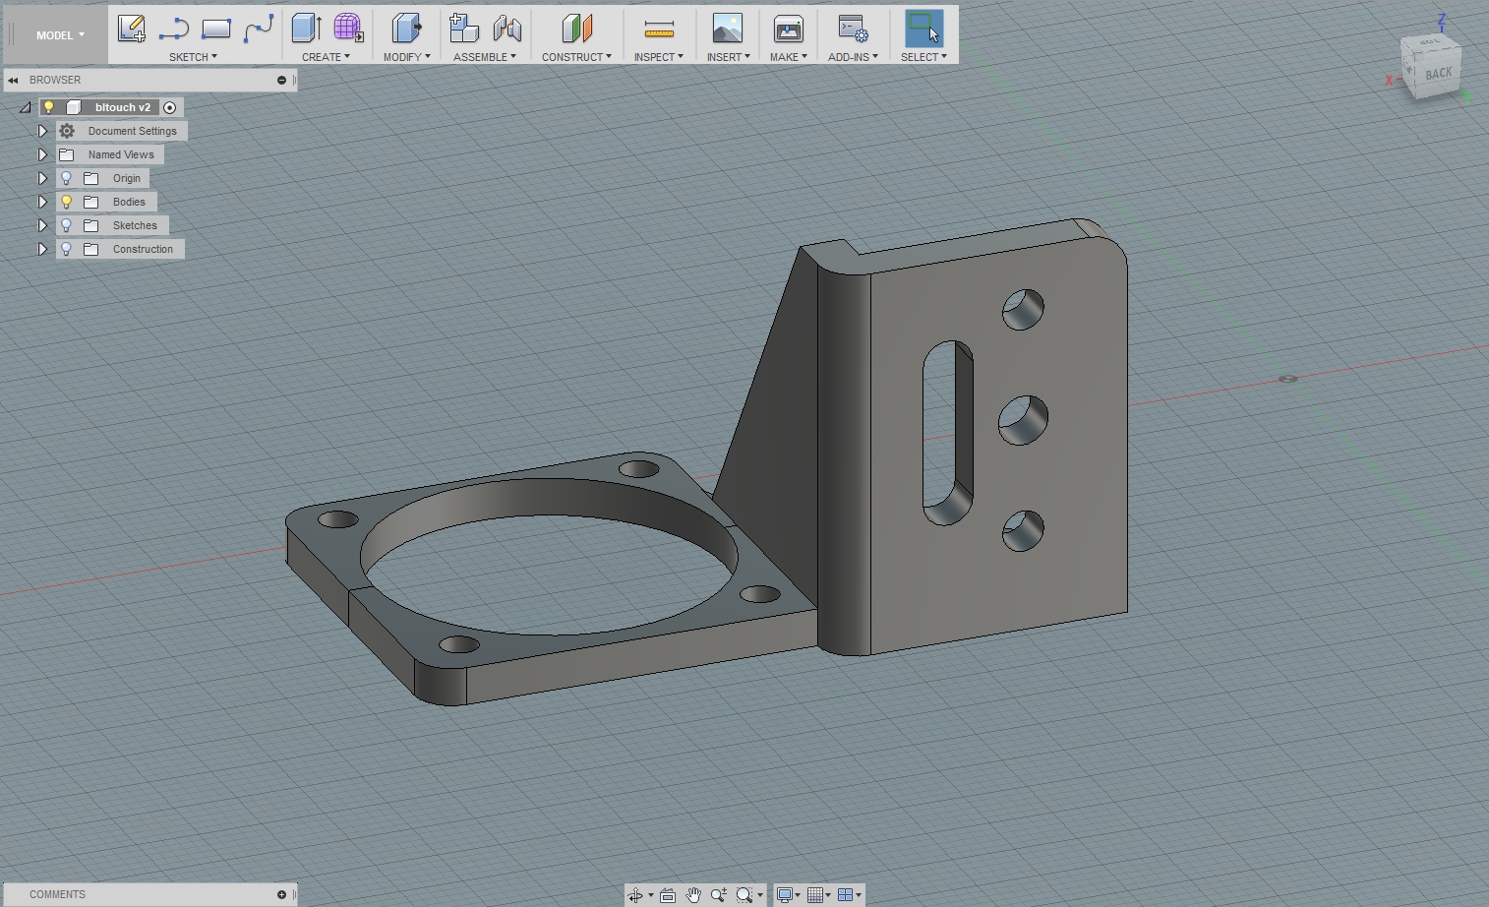
Task: Activate the Select window tool icon
Action: pos(923,29)
